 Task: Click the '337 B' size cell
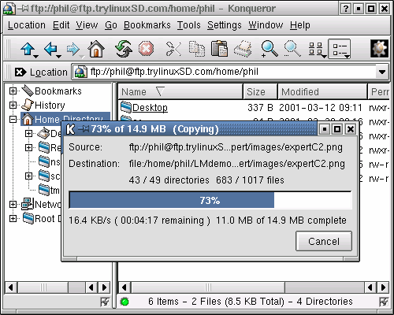click(x=260, y=108)
